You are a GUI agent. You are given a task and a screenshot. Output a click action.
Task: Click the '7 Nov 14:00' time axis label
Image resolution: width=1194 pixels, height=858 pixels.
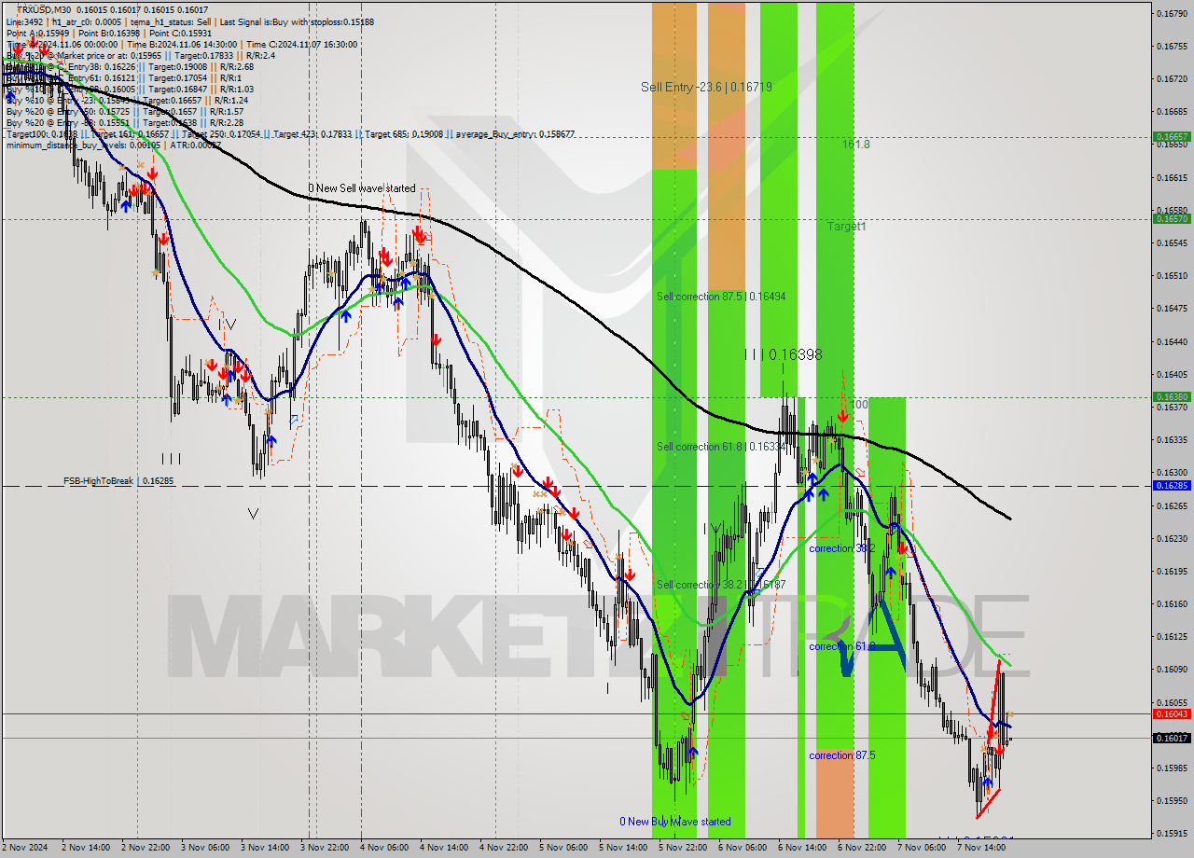click(x=980, y=848)
